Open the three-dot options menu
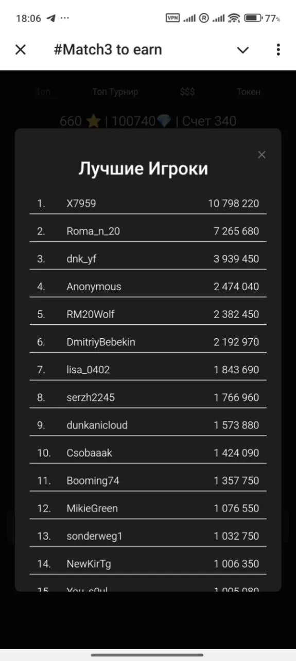Image resolution: width=296 pixels, height=661 pixels. pyautogui.click(x=278, y=50)
